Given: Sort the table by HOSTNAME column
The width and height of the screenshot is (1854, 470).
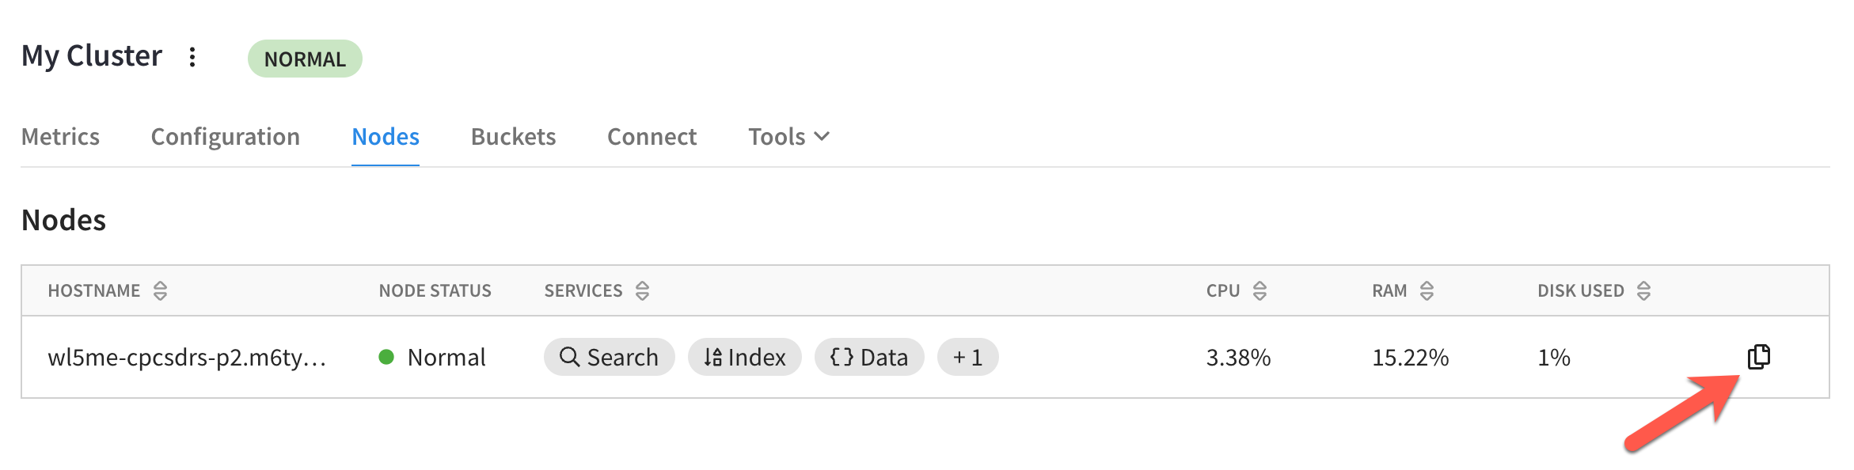Looking at the screenshot, I should pos(162,290).
